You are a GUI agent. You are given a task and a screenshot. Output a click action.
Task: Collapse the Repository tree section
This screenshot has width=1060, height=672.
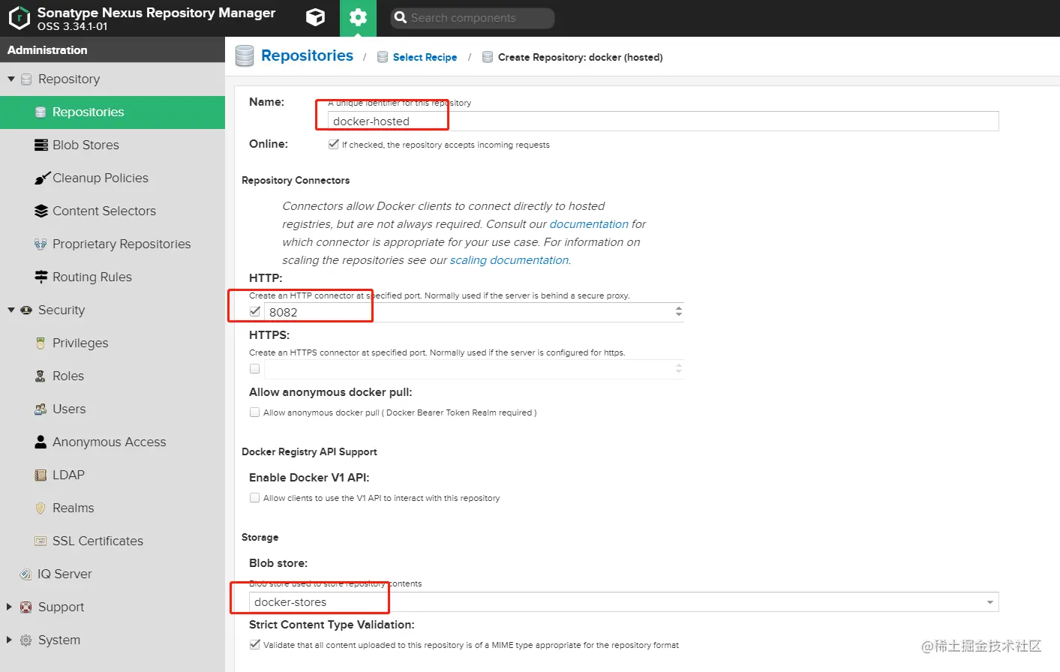click(11, 79)
